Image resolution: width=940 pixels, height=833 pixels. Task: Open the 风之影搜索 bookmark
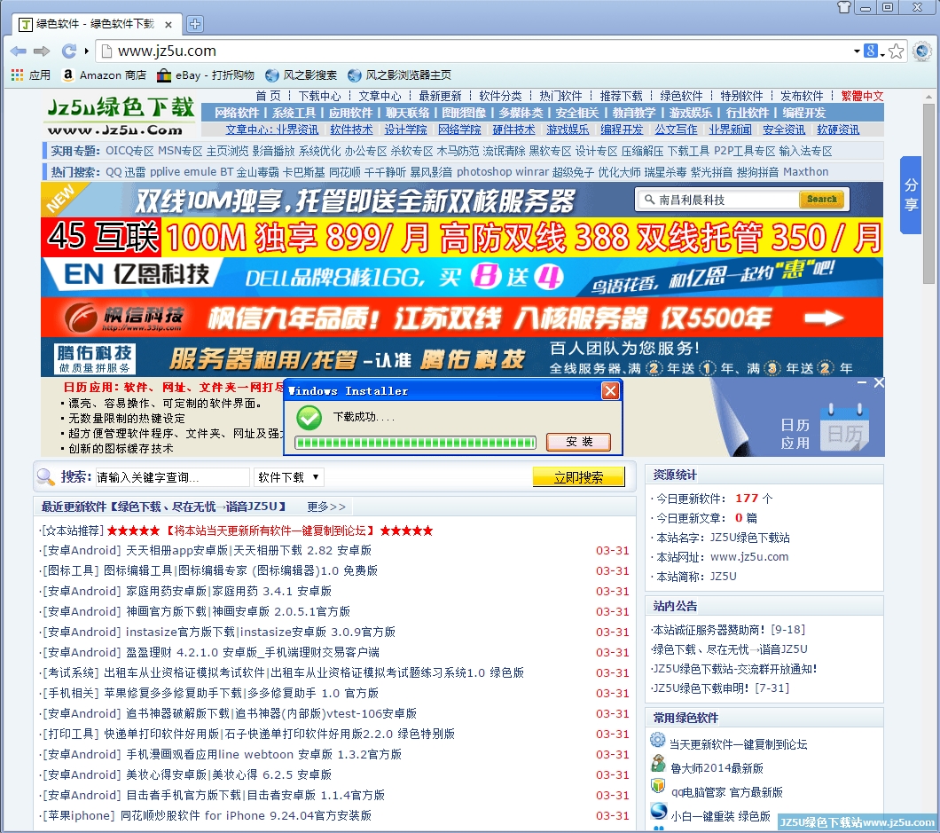[301, 75]
